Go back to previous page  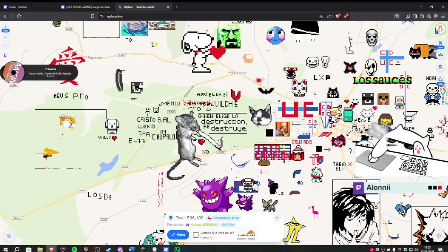(x=5, y=16)
